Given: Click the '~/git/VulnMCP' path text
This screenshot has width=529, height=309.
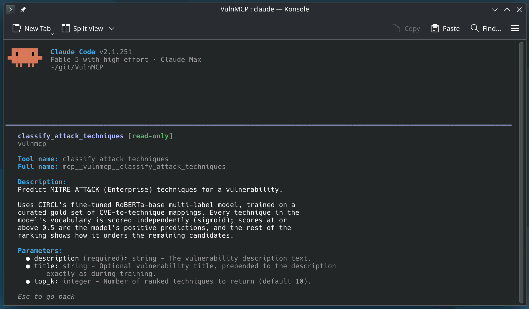Looking at the screenshot, I should click(77, 67).
